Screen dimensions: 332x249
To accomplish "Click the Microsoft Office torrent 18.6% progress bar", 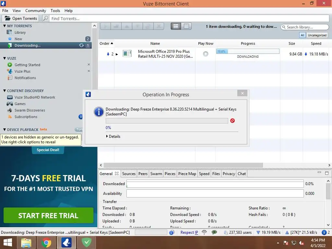I will tap(248, 51).
